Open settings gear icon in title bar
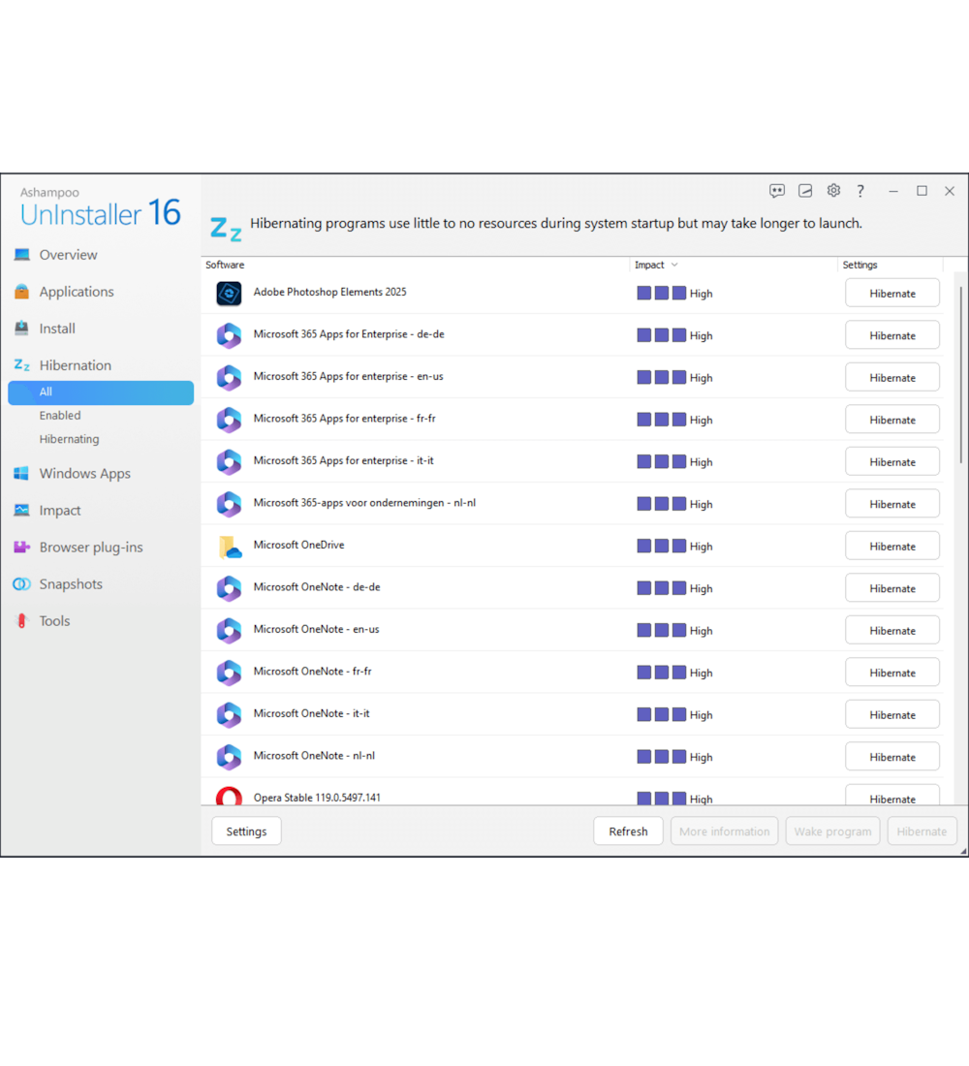Image resolution: width=969 pixels, height=1066 pixels. tap(833, 191)
